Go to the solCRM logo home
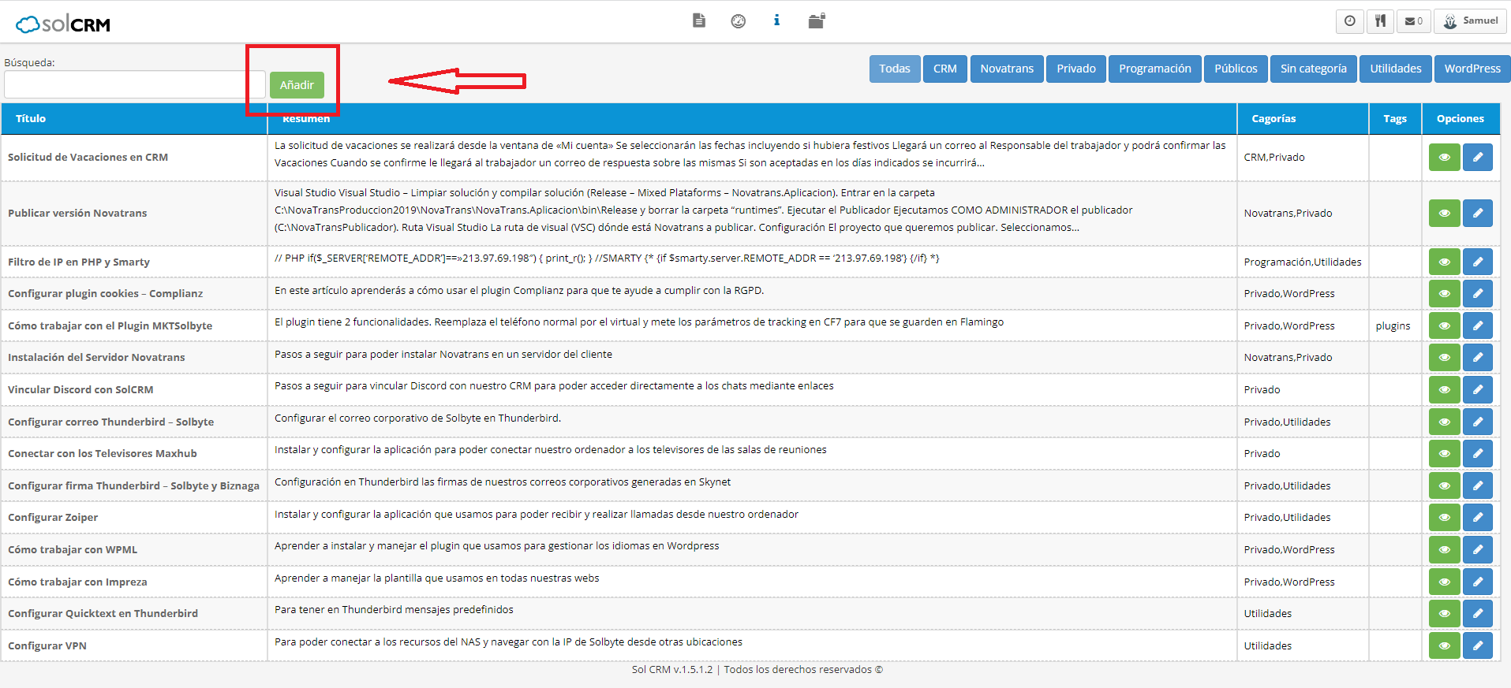Viewport: 1511px width, 688px height. (63, 24)
